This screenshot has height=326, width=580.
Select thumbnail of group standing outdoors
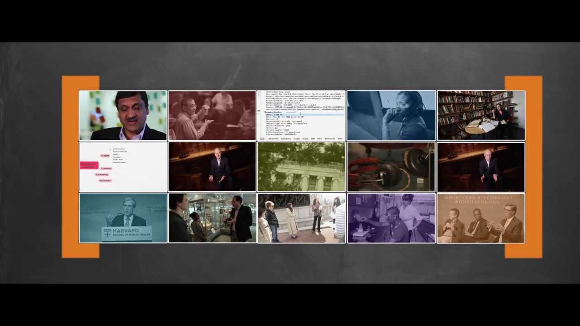tap(301, 218)
